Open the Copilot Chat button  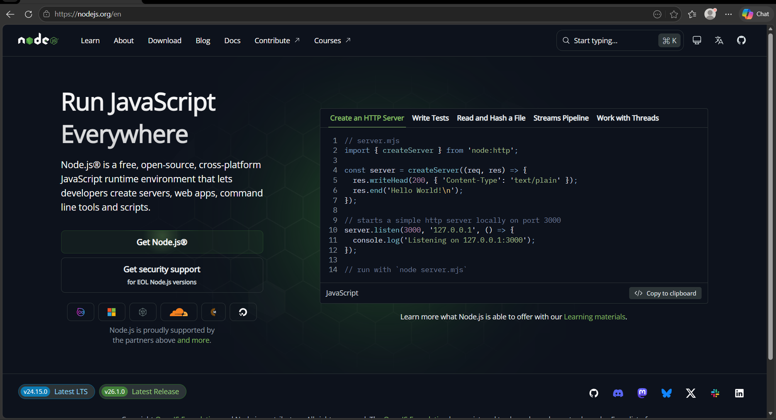tap(756, 14)
